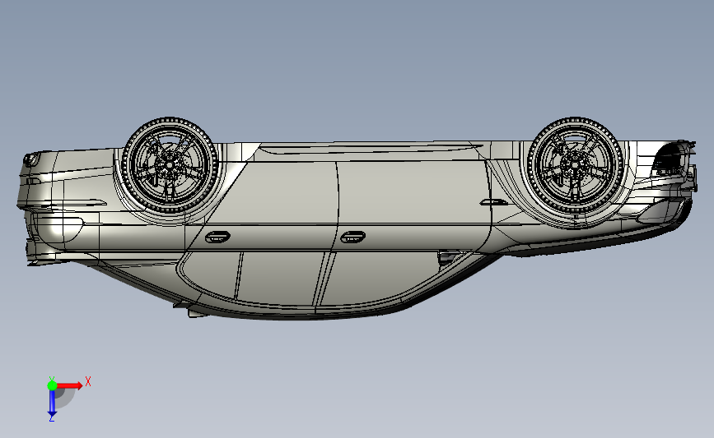The height and width of the screenshot is (438, 714).
Task: Select the car's rear wheel
Action: click(x=170, y=165)
